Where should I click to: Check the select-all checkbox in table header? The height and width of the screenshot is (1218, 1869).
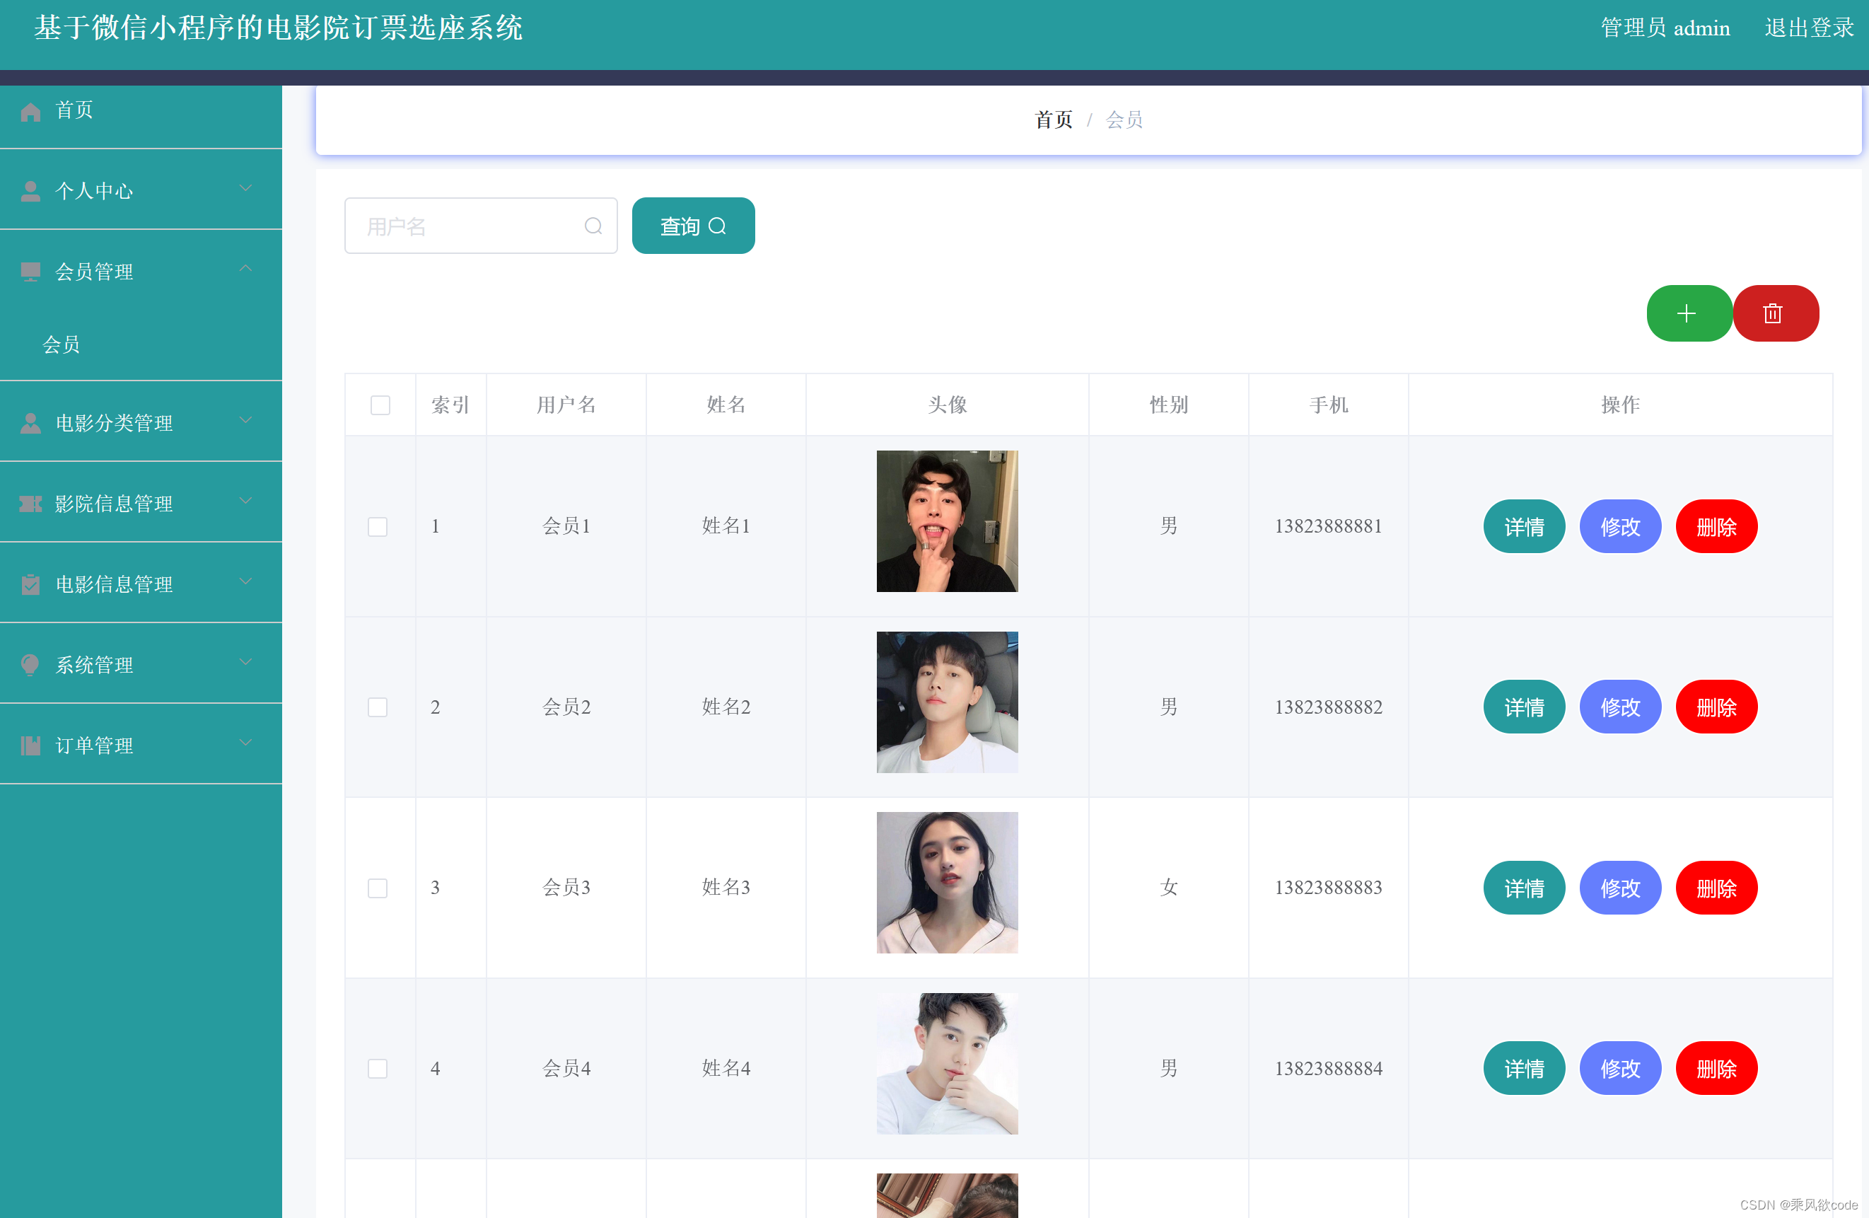pos(380,405)
